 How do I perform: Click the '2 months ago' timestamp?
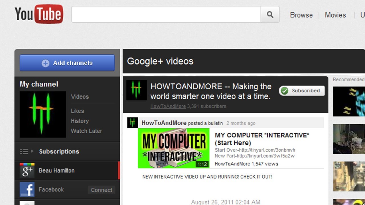click(x=241, y=123)
